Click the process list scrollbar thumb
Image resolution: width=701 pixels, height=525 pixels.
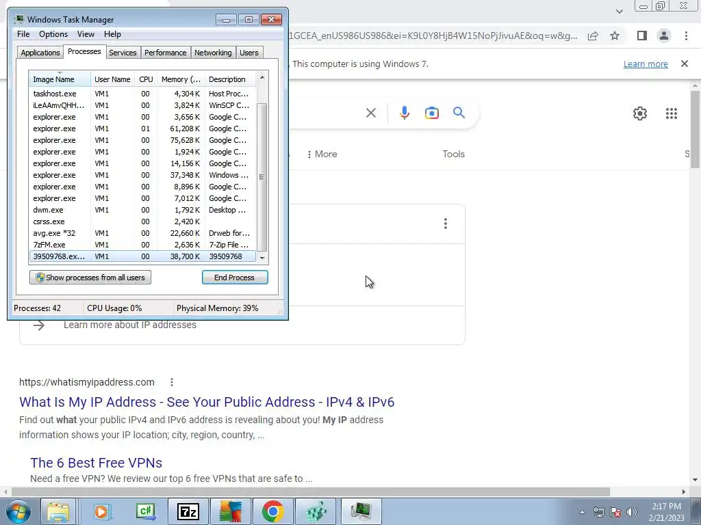[x=262, y=177]
